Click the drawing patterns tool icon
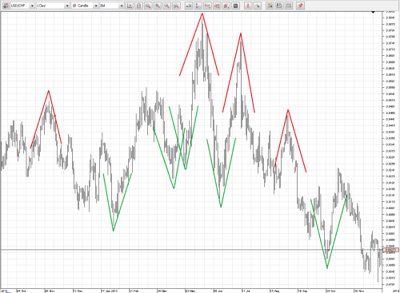The image size is (400, 293). click(x=217, y=6)
